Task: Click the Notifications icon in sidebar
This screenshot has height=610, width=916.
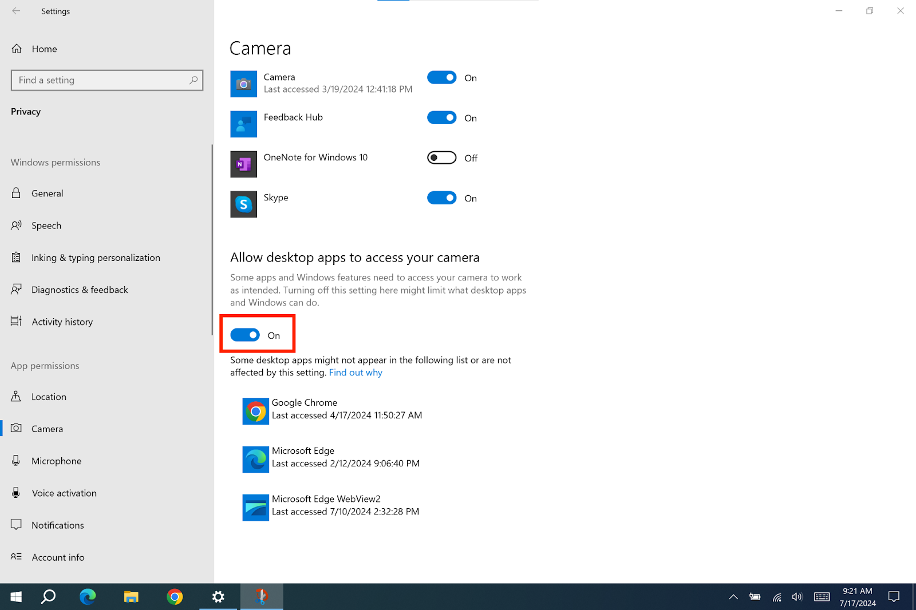Action: tap(17, 525)
